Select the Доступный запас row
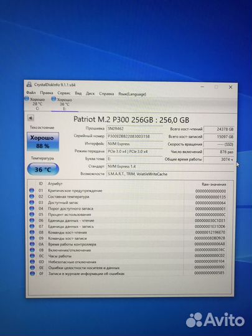Image resolution: width=252 pixels, height=336 pixels. 128,202
